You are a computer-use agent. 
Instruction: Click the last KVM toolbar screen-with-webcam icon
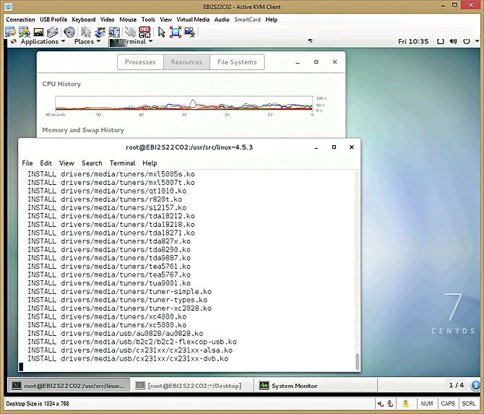coord(189,32)
